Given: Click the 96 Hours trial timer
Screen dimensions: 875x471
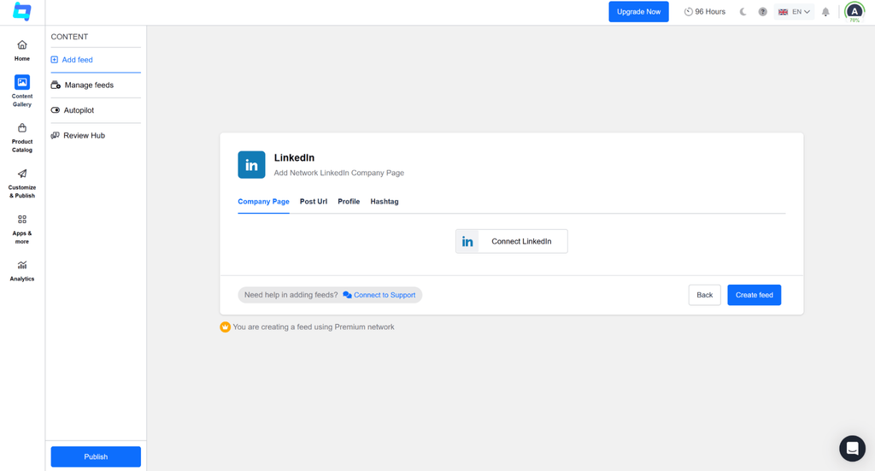Looking at the screenshot, I should click(705, 12).
